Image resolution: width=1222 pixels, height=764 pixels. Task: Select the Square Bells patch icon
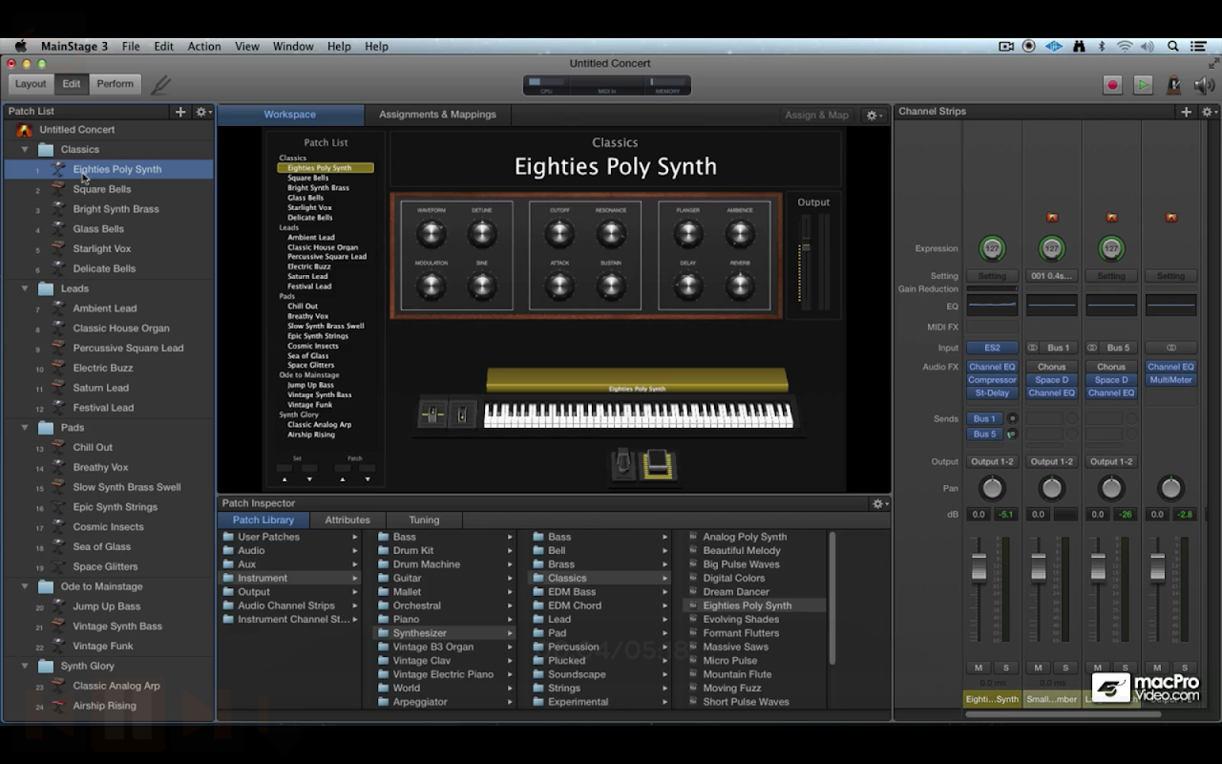point(59,189)
